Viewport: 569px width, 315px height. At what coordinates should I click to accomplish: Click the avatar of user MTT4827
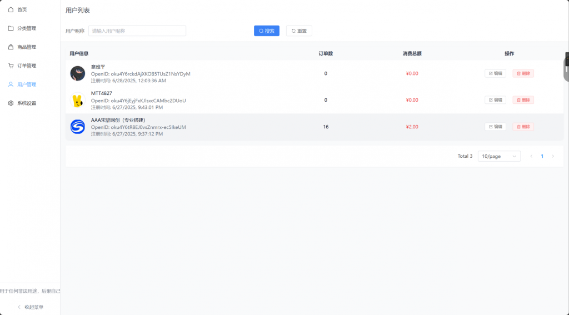tap(78, 101)
